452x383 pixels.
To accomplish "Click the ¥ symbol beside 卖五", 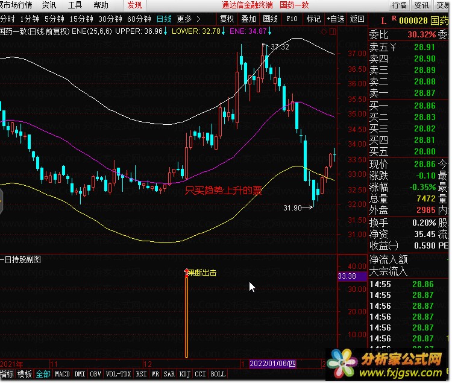I will (x=393, y=47).
